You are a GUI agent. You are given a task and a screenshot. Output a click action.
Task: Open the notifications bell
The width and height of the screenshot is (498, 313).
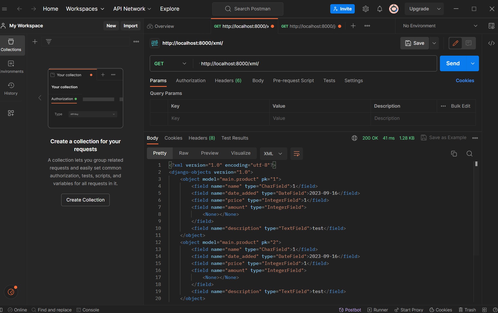pos(380,9)
